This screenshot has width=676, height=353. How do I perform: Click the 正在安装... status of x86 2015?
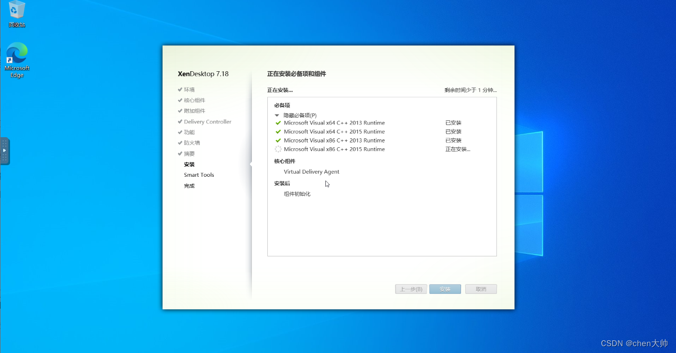click(x=458, y=149)
